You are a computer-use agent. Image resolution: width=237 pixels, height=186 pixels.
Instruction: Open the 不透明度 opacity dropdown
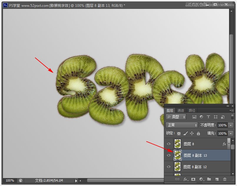coord(230,125)
